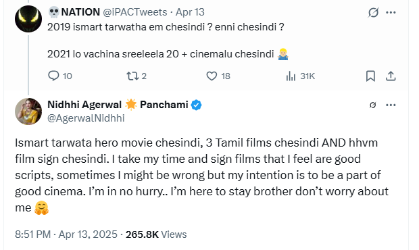
Task: Click the Nidhhi Agerwal Panchami display name
Action: point(118,105)
